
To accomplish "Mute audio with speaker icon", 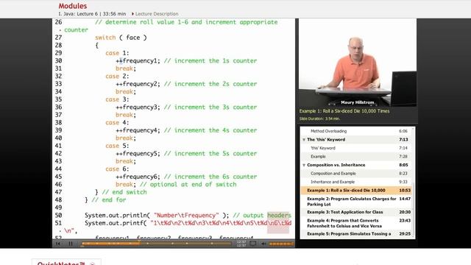I will (263, 244).
